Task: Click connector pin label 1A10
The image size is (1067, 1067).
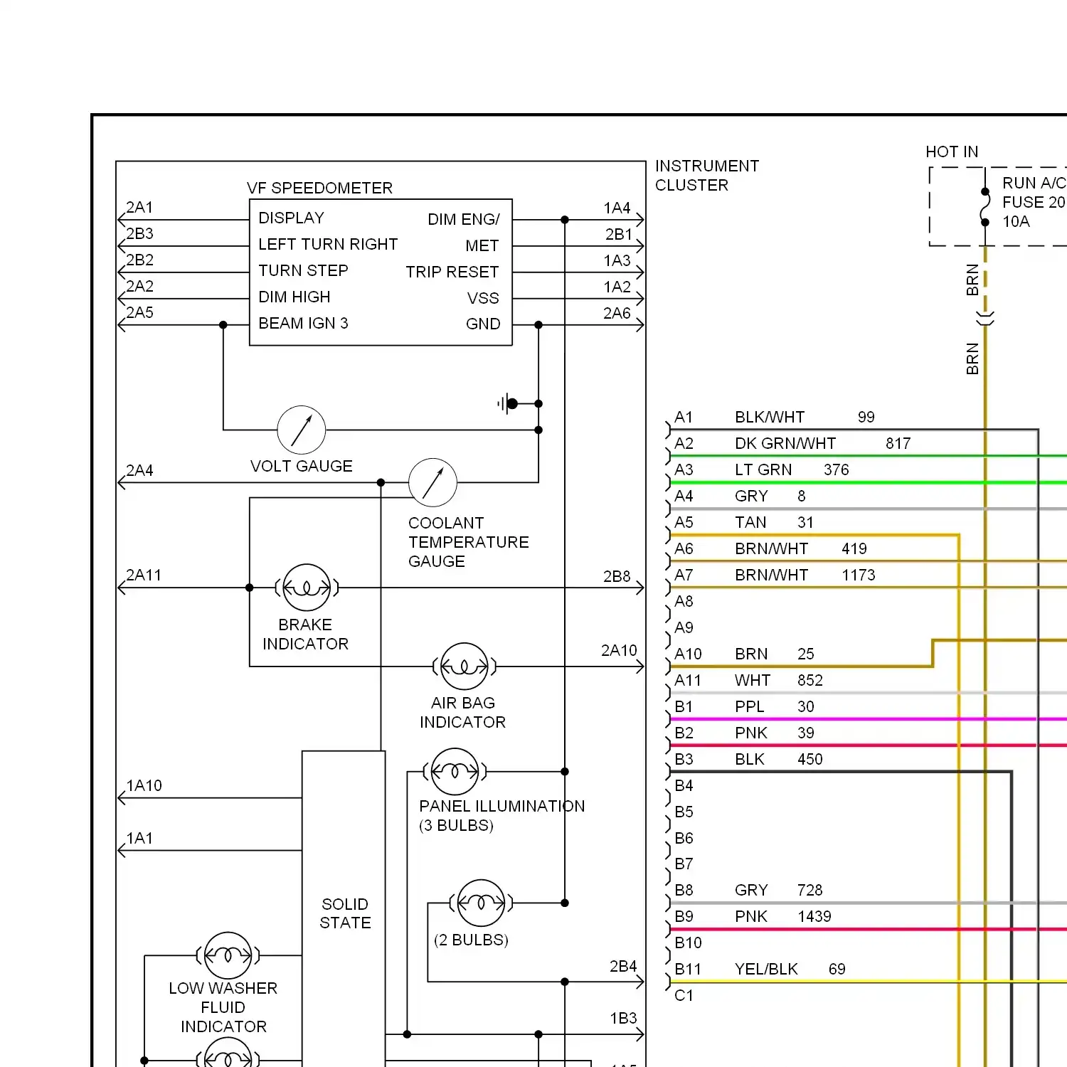Action: tap(144, 785)
